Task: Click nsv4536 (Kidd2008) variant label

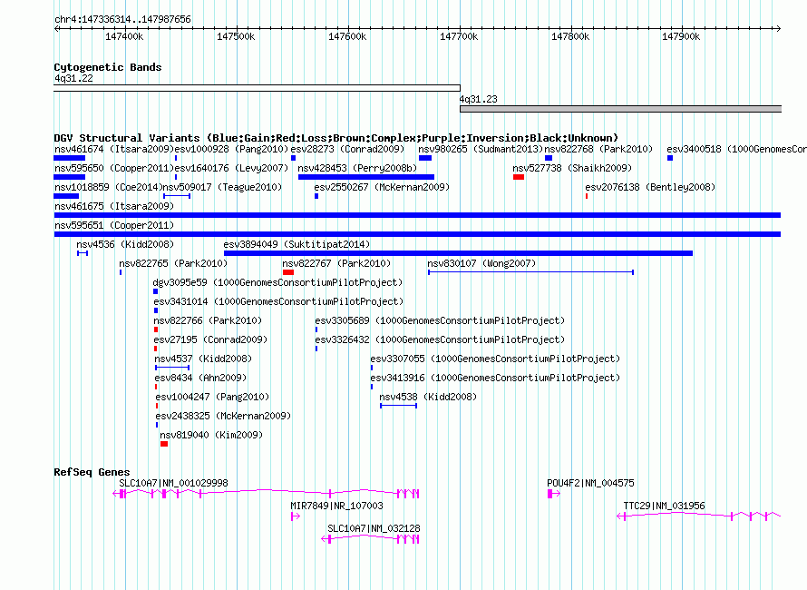Action: [125, 245]
